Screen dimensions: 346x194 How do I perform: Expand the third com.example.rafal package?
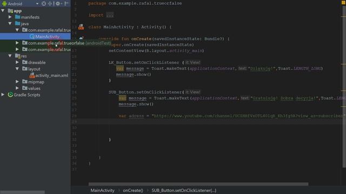(x=17, y=49)
